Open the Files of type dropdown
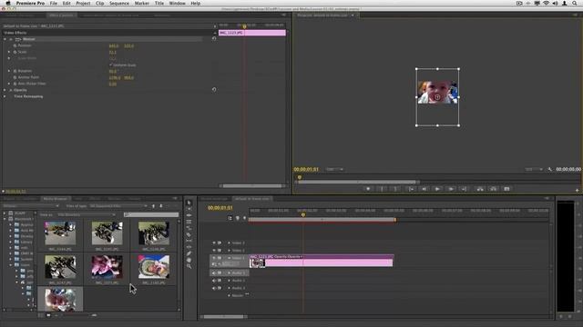Viewport: 583px width, 327px height. (x=118, y=206)
